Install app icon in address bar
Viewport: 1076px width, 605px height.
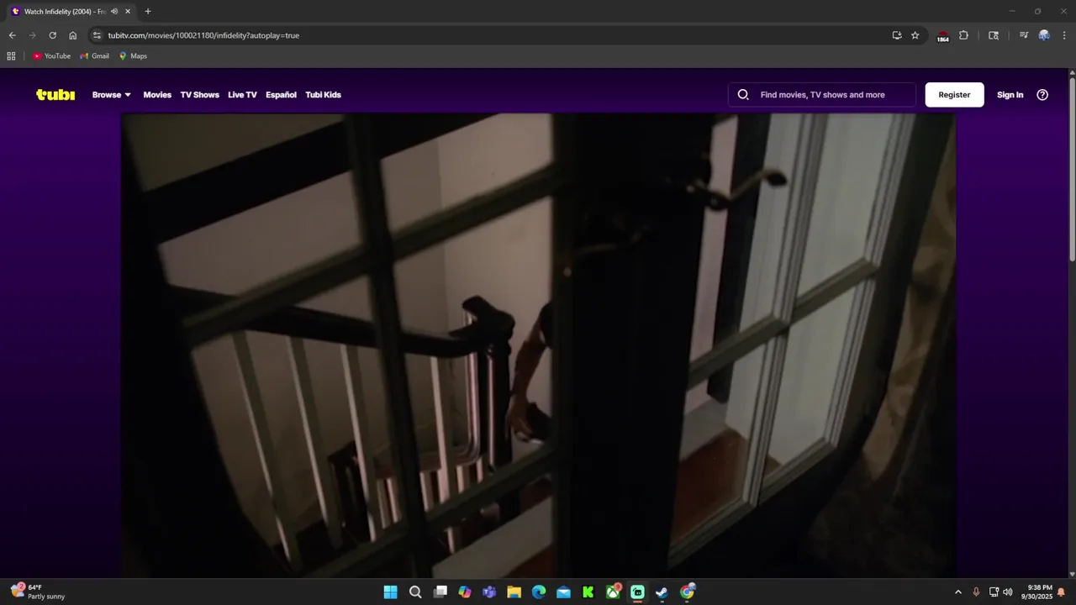pyautogui.click(x=897, y=35)
